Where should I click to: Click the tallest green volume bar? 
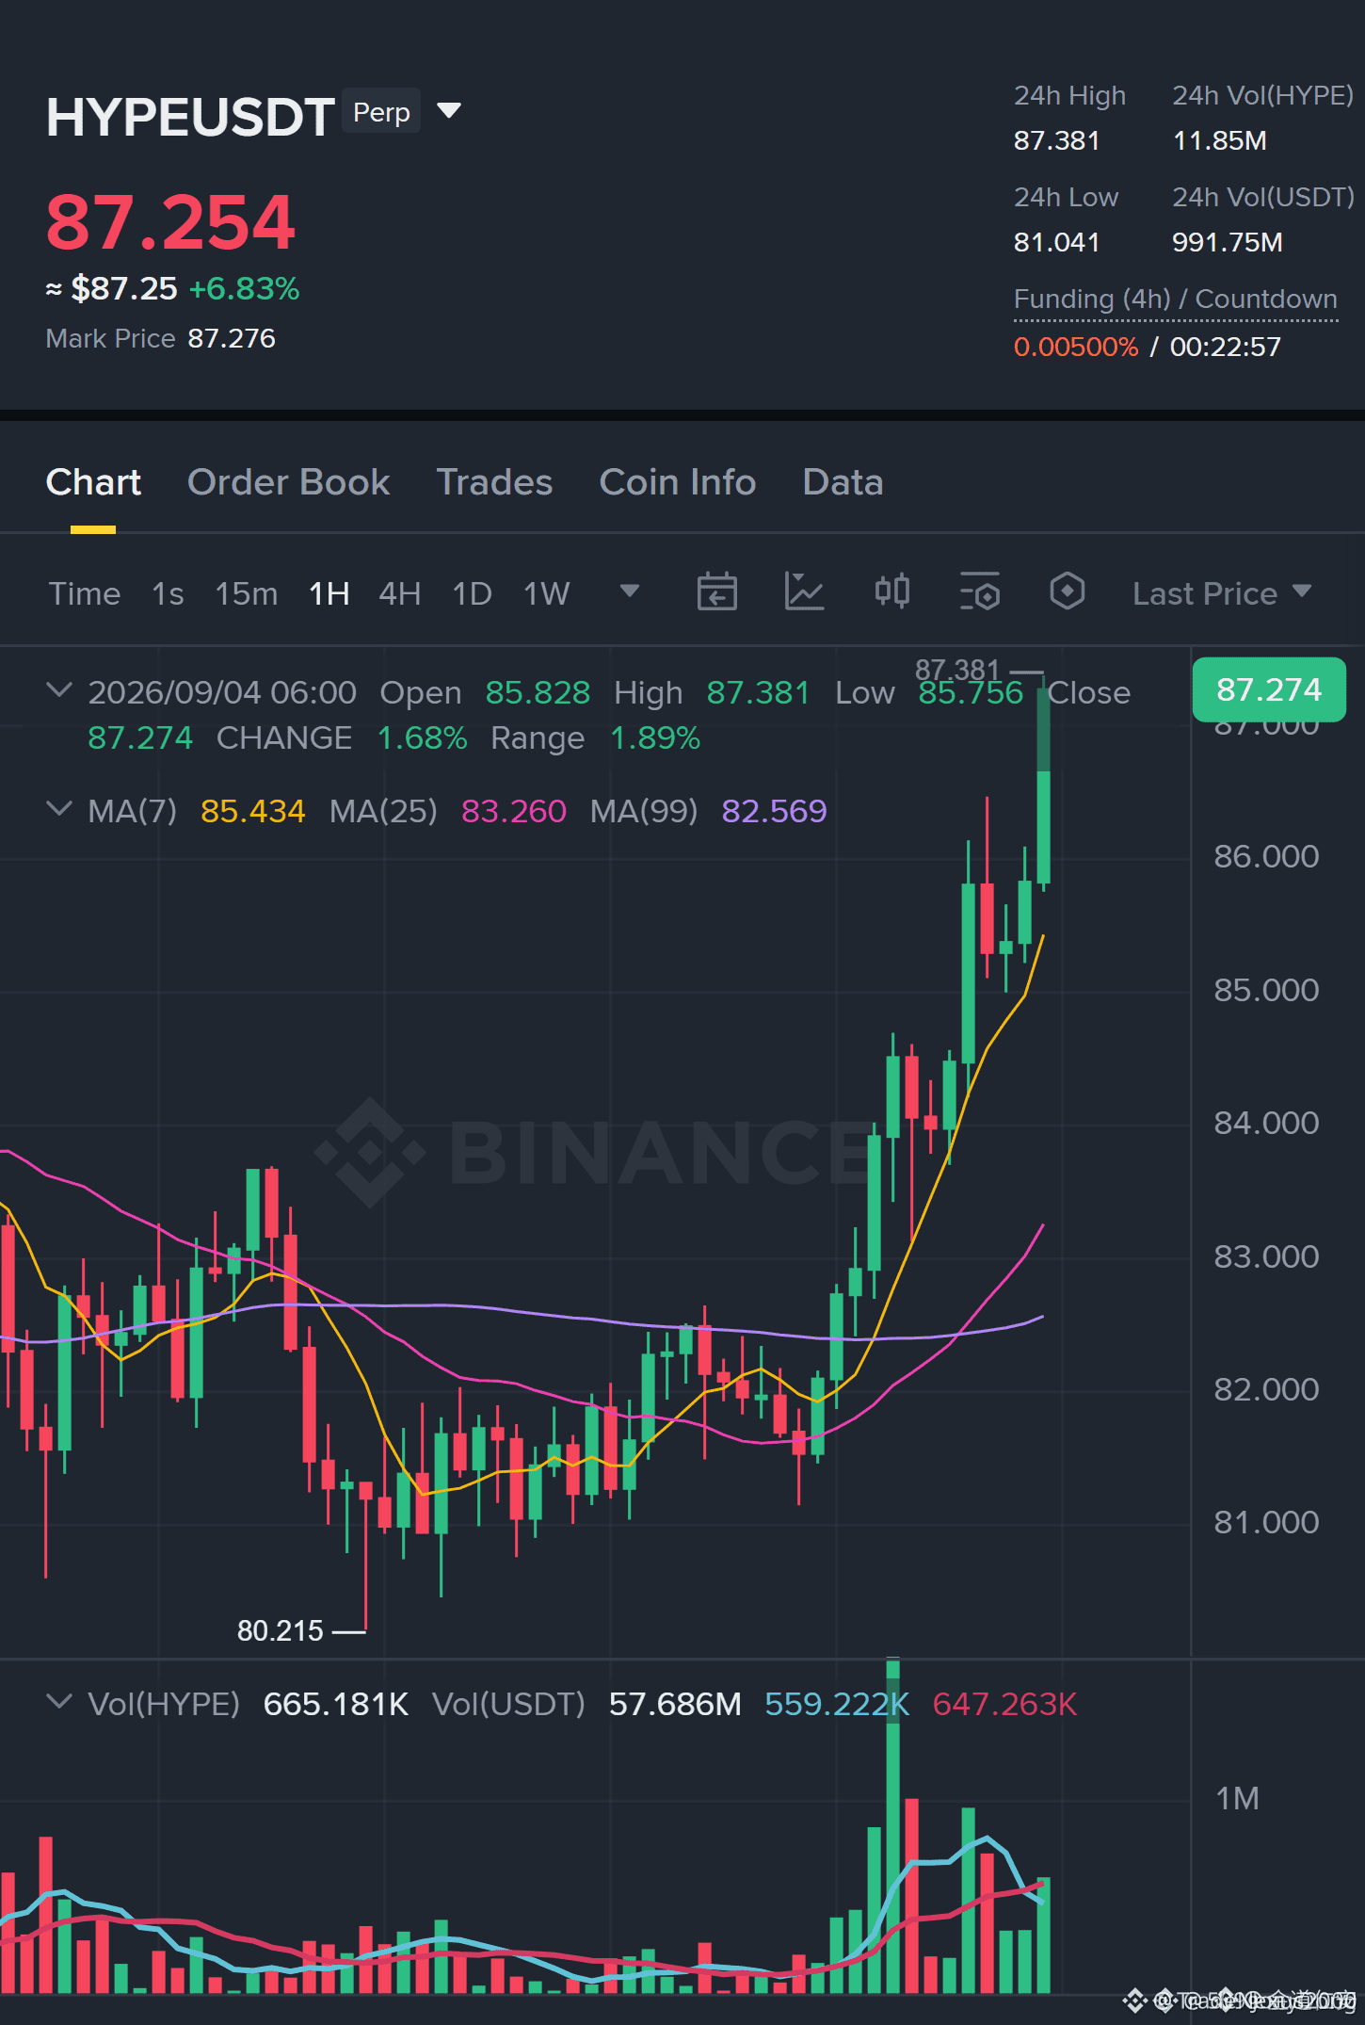tap(892, 1826)
